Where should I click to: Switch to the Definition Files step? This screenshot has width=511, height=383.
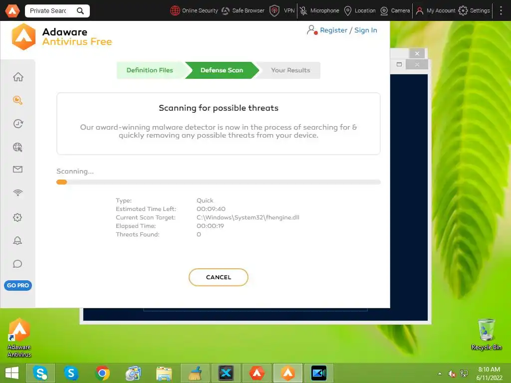click(150, 70)
